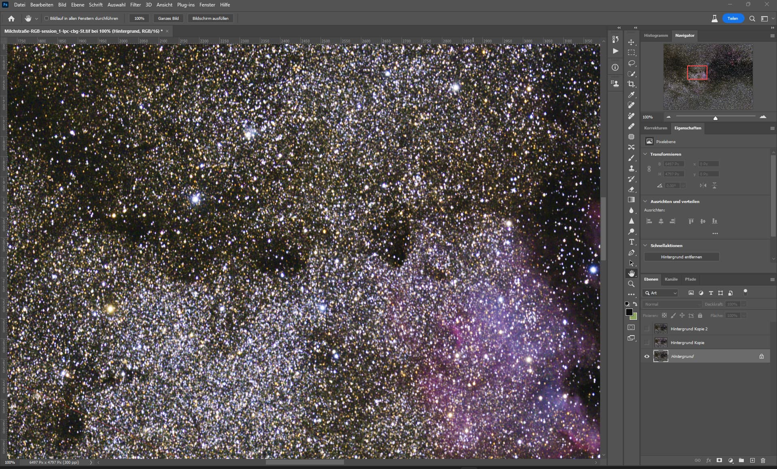Switch to the Kanäle tab
The height and width of the screenshot is (469, 777).
point(671,279)
